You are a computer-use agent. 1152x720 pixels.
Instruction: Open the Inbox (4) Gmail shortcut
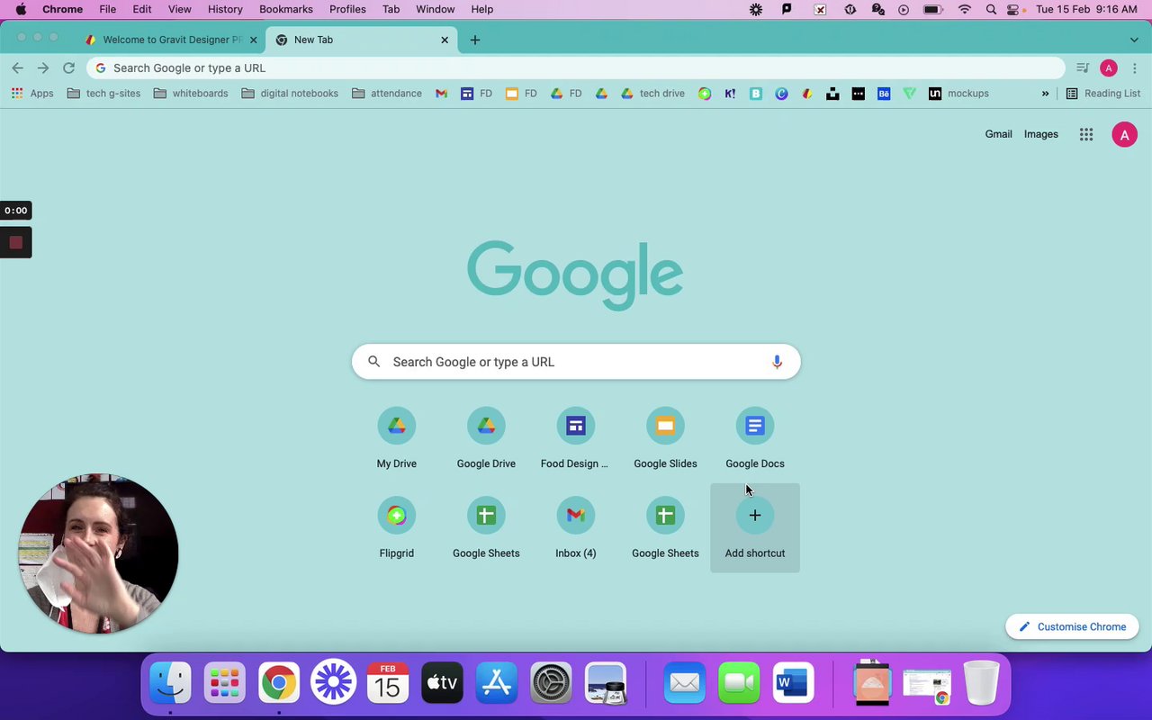[x=576, y=528]
